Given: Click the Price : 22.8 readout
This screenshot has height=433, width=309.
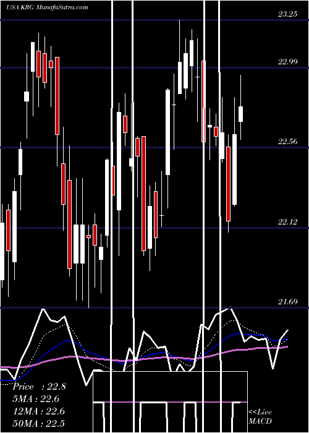Looking at the screenshot, I should click(39, 387).
